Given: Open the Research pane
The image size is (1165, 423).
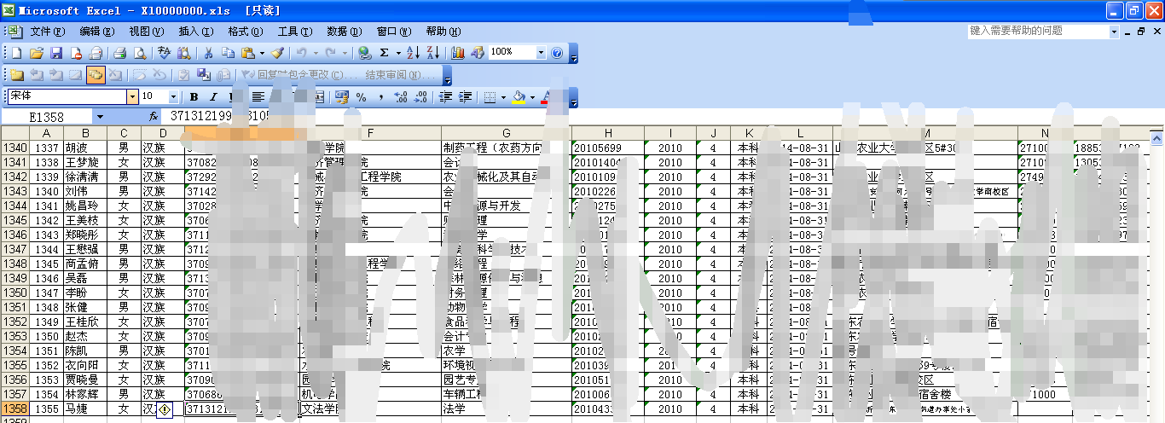Looking at the screenshot, I should click(184, 53).
